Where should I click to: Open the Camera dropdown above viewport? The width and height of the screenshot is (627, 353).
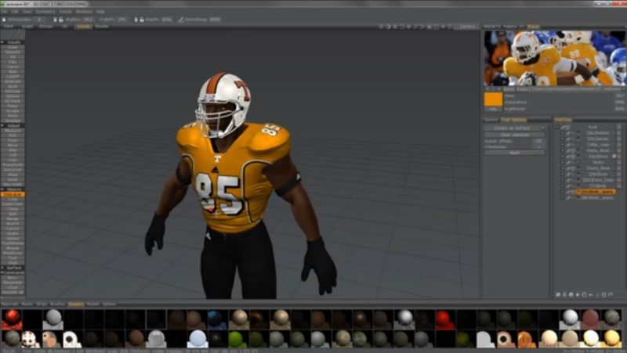[467, 27]
